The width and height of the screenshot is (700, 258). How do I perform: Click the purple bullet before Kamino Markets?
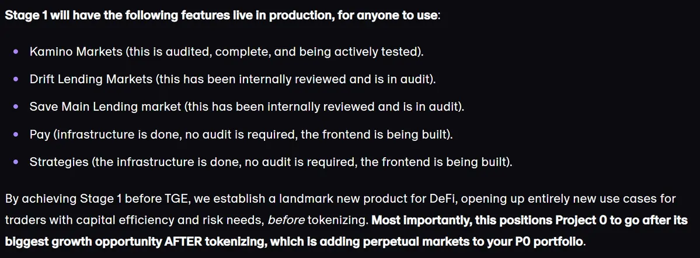point(16,52)
